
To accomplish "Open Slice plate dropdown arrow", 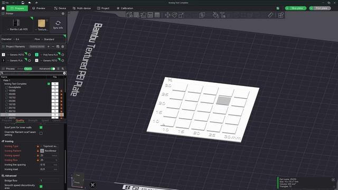I will pos(287,8).
